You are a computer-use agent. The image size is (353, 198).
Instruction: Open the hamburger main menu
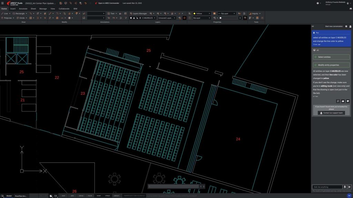coord(2,3)
